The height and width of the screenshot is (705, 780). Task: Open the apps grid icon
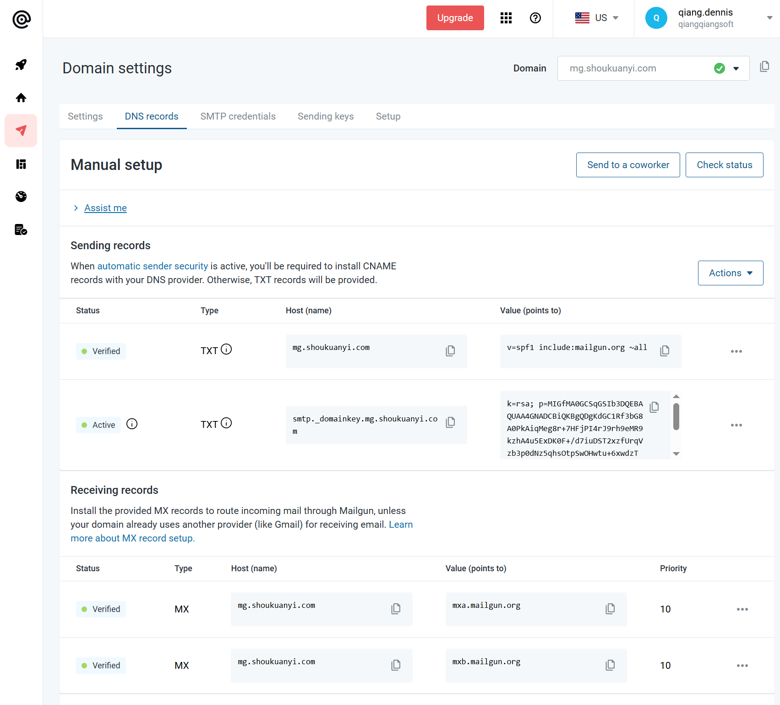(x=506, y=18)
